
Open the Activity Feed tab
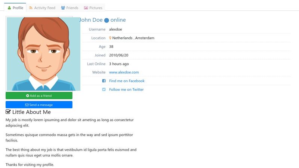pos(42,7)
